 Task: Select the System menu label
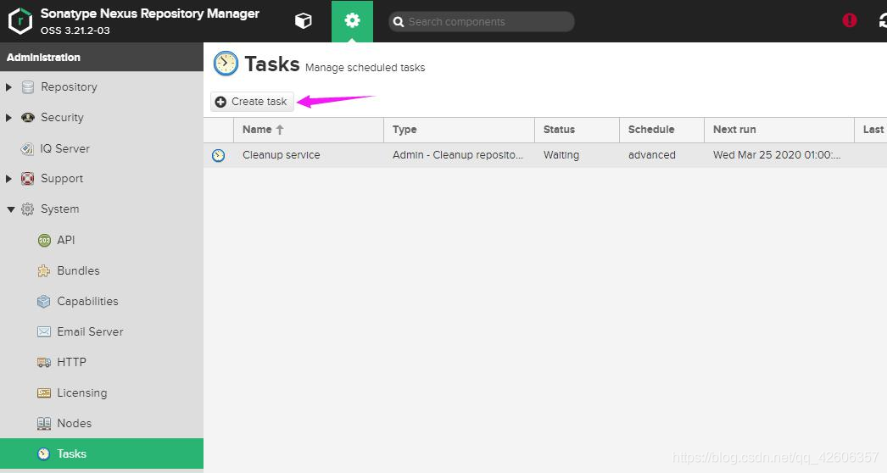click(60, 209)
